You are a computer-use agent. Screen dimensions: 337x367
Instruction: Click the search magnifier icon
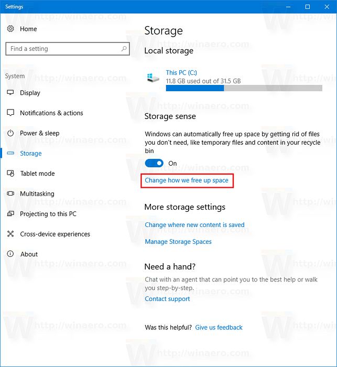tap(124, 49)
